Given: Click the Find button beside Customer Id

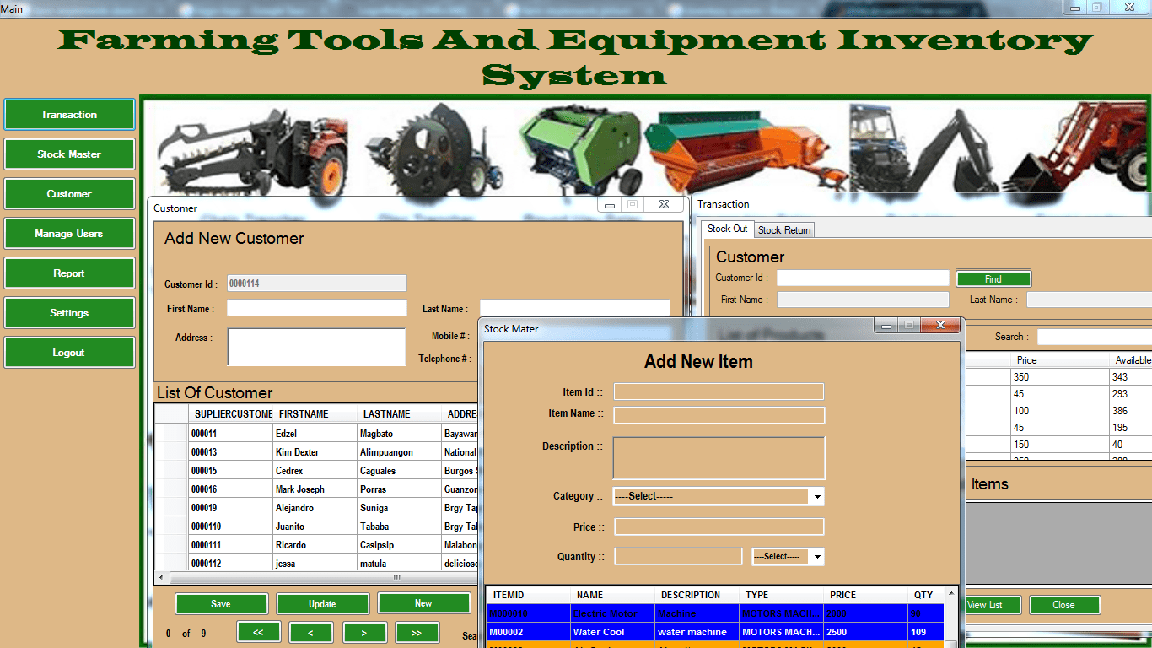Looking at the screenshot, I should click(993, 278).
